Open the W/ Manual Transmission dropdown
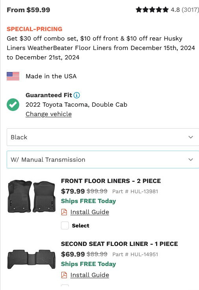Viewport: 199px width, 290px height. click(103, 159)
